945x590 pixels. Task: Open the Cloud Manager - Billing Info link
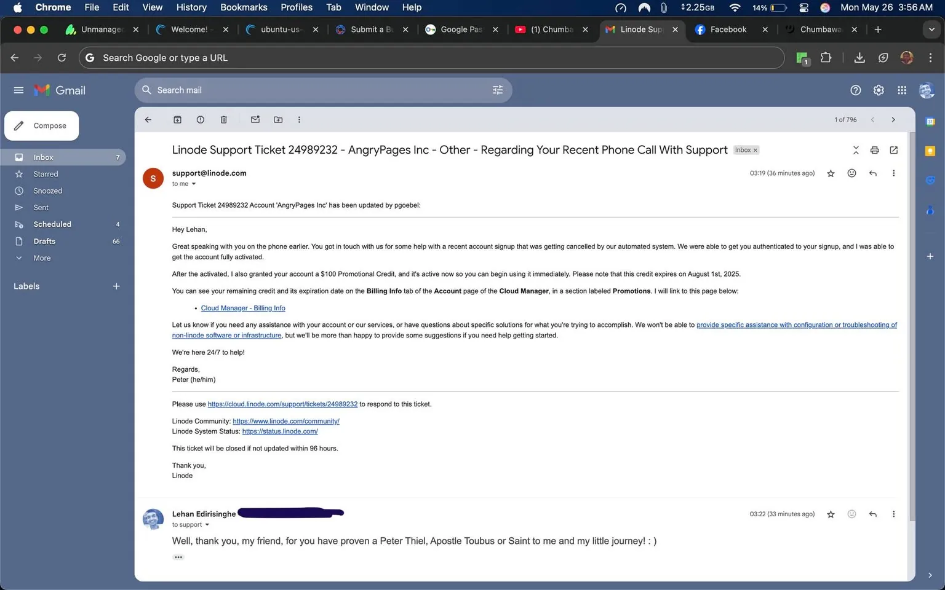243,308
